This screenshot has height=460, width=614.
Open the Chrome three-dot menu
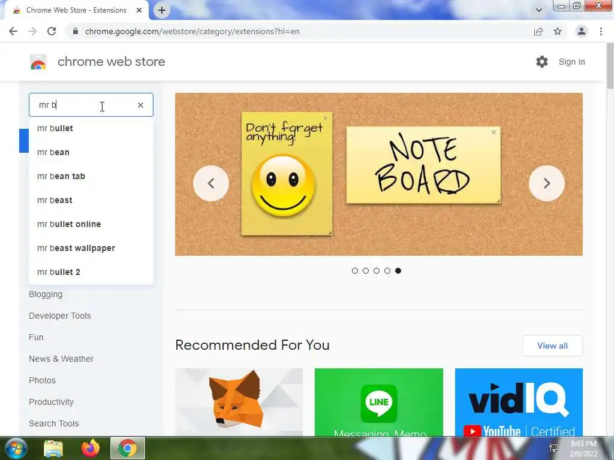point(601,31)
